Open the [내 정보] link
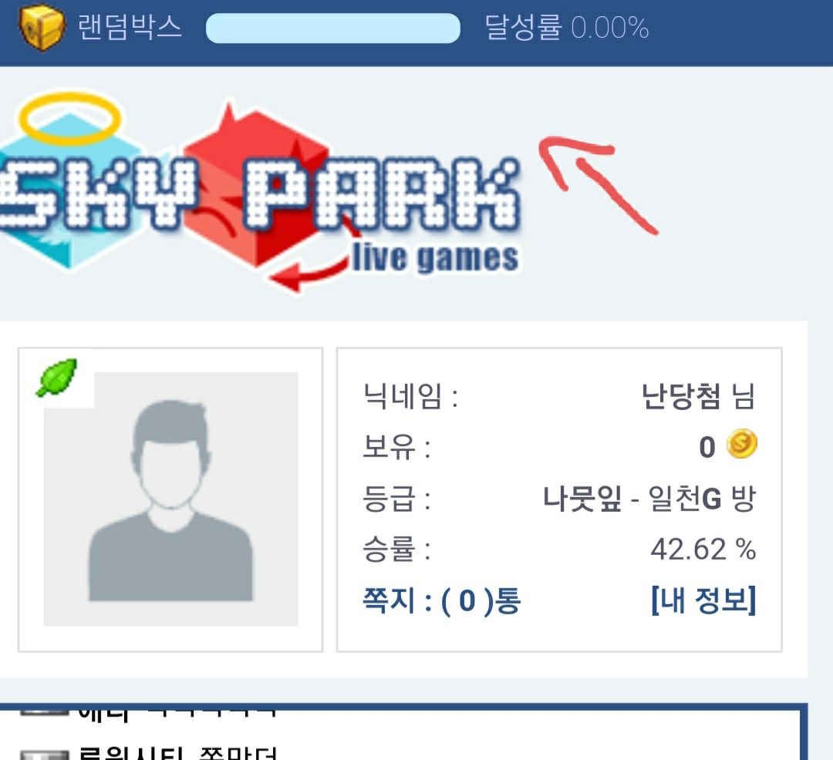833x760 pixels. point(703,600)
